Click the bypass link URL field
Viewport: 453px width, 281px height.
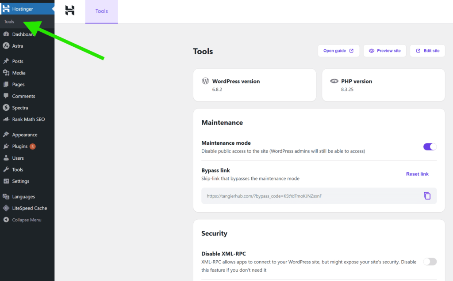(310, 196)
